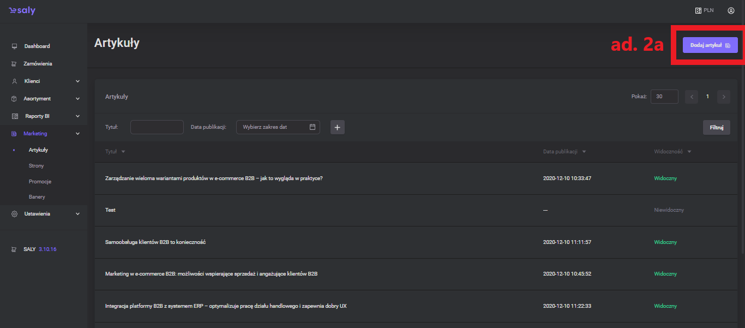
Task: Click the plus icon to add filter
Action: (x=337, y=127)
